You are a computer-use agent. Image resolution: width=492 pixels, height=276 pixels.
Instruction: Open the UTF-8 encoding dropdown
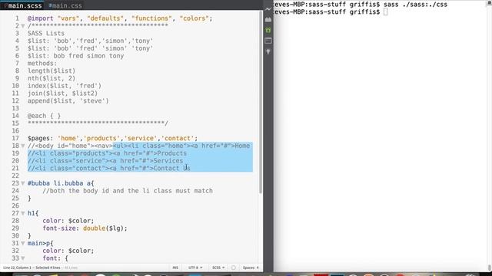pyautogui.click(x=195, y=268)
